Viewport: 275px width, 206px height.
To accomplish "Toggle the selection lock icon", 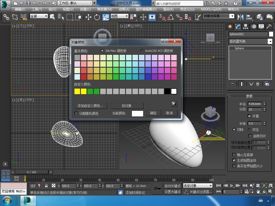I will click(46, 186).
